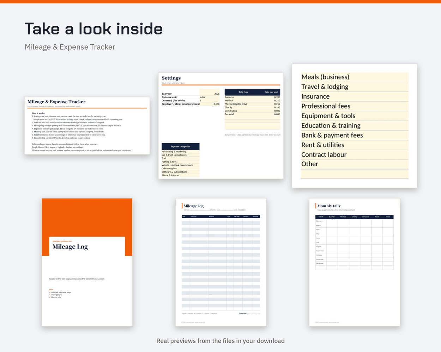
Task: Click the "Expense categories" header in the Settings preview
Action: coord(180,146)
